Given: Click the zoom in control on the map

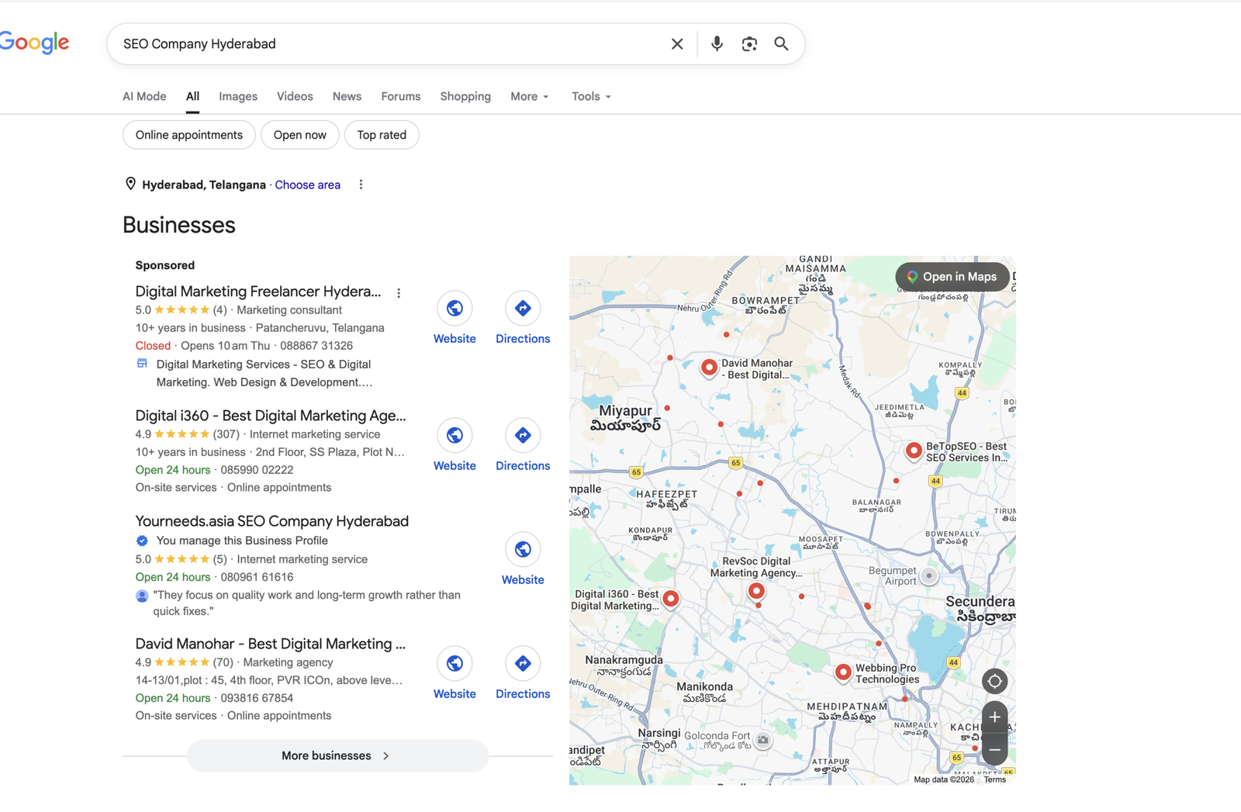Looking at the screenshot, I should 994,717.
